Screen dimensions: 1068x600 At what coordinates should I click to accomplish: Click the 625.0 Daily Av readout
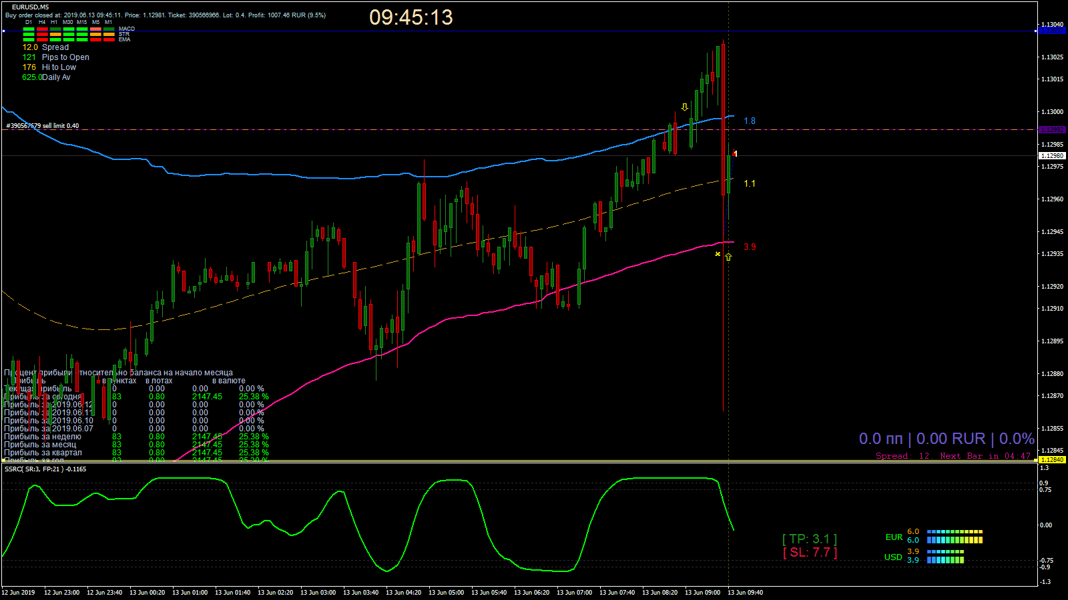[x=46, y=77]
